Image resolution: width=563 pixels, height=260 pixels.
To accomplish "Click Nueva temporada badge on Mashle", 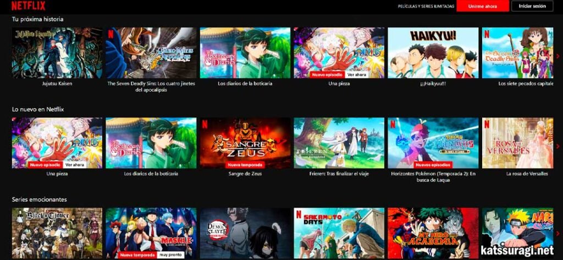I will click(136, 255).
